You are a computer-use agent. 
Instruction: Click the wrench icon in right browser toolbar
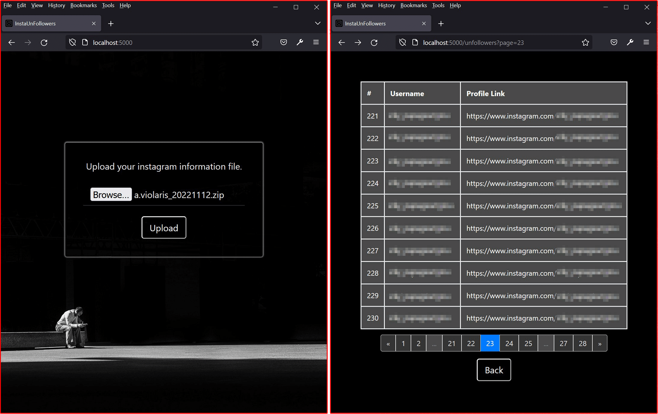(x=630, y=42)
